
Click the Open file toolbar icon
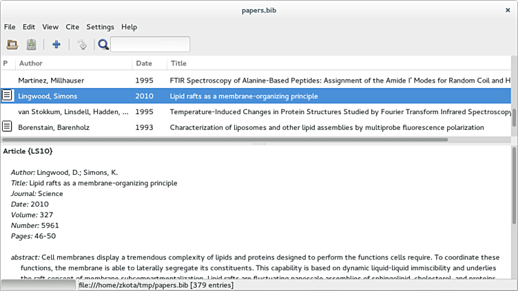(12, 45)
